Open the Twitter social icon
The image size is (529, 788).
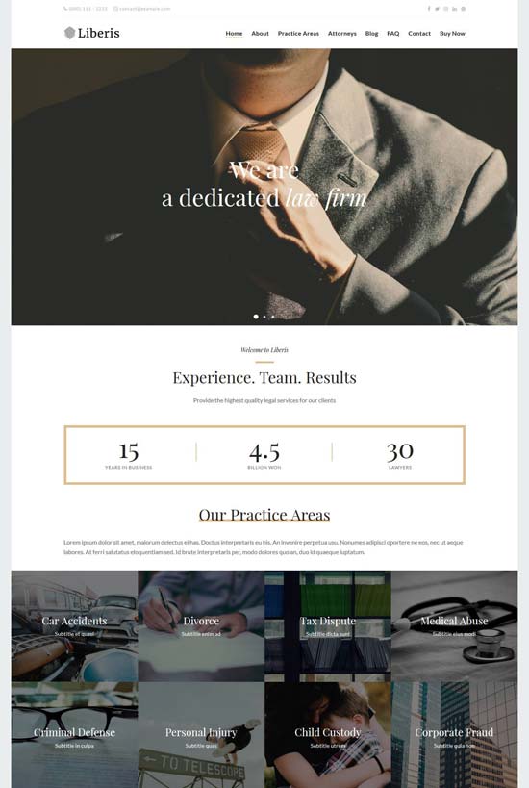click(x=437, y=9)
